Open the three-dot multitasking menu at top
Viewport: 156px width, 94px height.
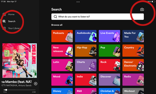(78, 2)
